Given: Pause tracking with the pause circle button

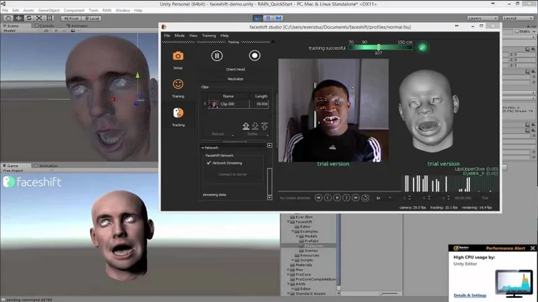Looking at the screenshot, I should click(x=217, y=56).
